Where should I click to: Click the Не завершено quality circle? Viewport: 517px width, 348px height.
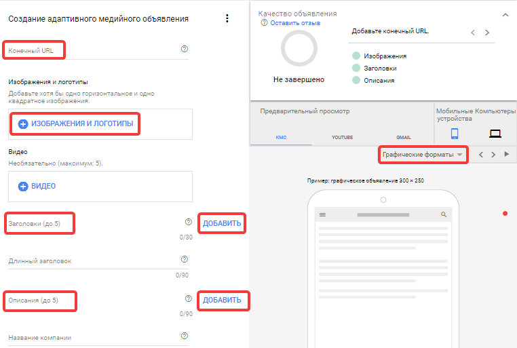coord(299,48)
